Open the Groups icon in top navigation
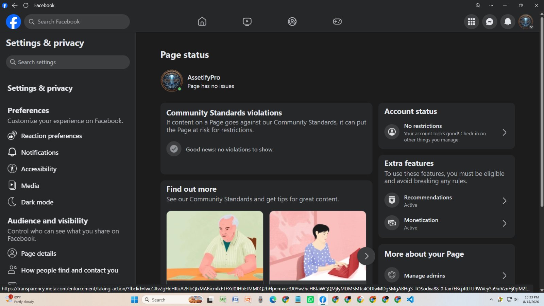This screenshot has height=306, width=544. pos(292,22)
